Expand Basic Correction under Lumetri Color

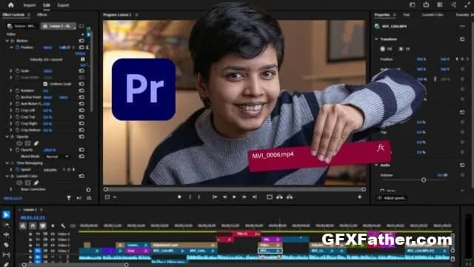11,189
